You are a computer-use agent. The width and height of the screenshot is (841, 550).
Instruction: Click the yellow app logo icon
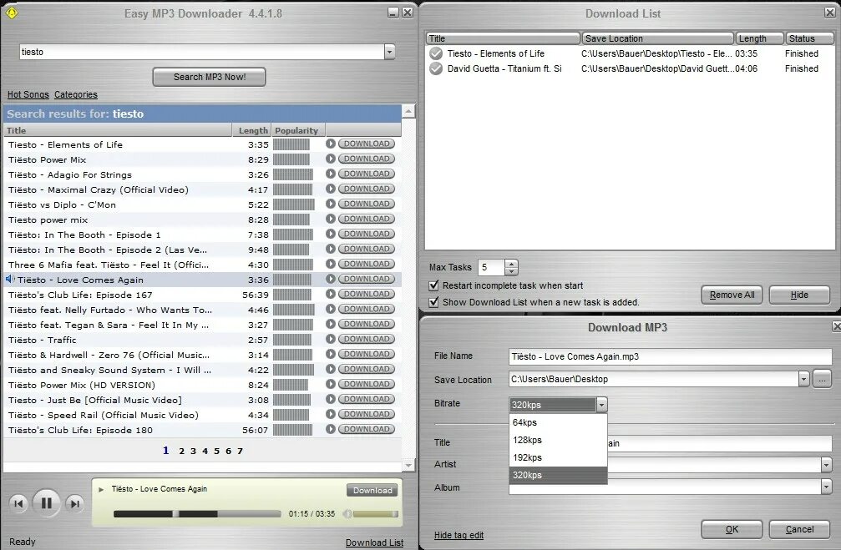click(x=11, y=13)
